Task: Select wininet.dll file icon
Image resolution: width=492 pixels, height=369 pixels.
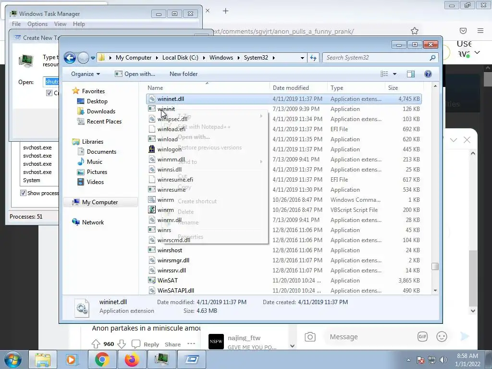Action: 152,99
